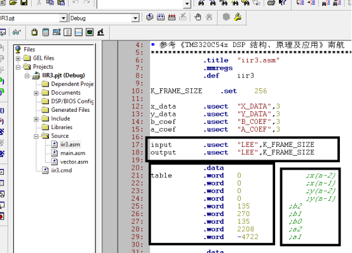Open a file with the folder icon
The height and width of the screenshot is (253, 352).
point(13,3)
